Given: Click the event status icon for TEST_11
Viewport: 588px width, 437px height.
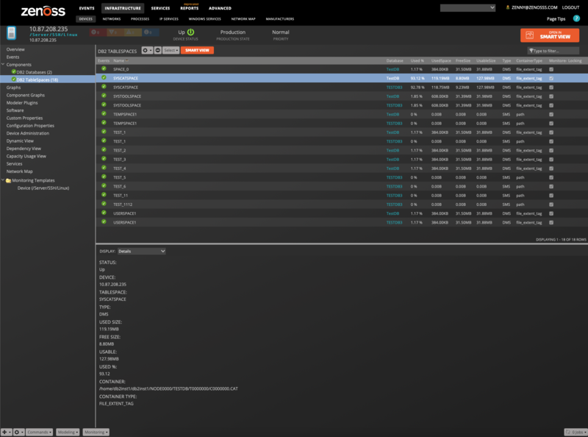Looking at the screenshot, I should [x=104, y=195].
